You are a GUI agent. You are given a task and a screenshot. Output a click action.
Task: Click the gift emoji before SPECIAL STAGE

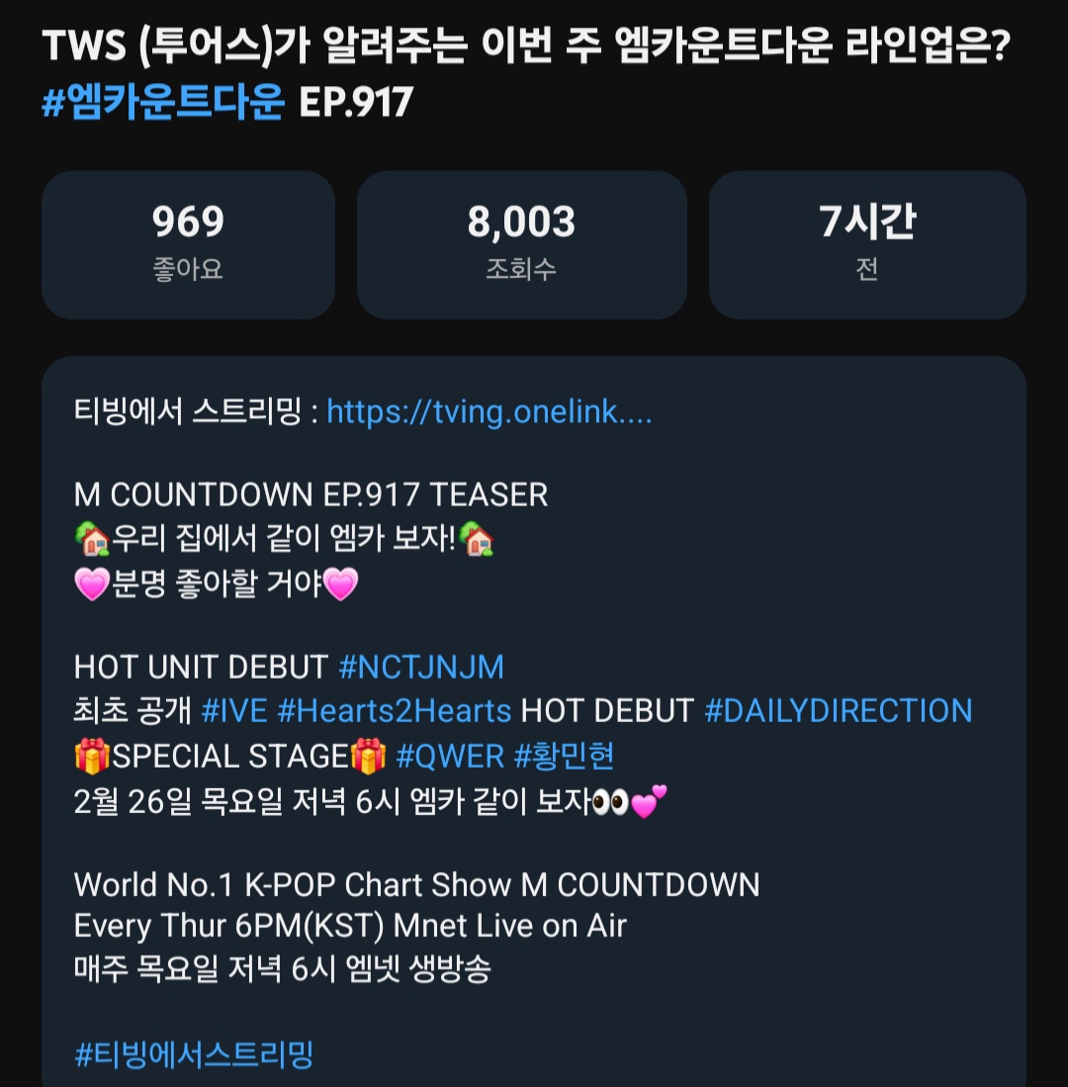92,756
